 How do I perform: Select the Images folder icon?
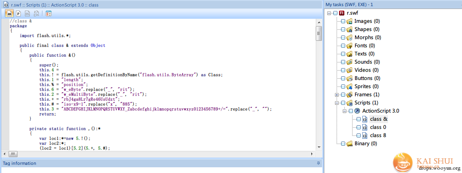pyautogui.click(x=349, y=21)
